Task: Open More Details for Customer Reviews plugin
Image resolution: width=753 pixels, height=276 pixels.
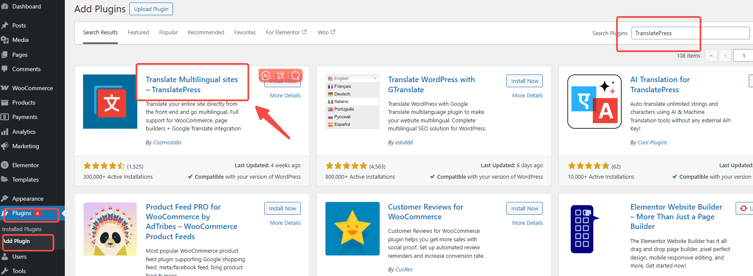Action: [527, 223]
